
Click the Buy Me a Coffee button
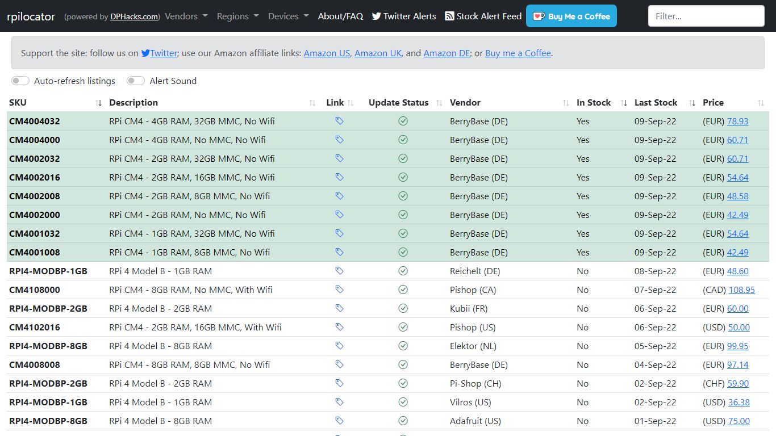571,16
